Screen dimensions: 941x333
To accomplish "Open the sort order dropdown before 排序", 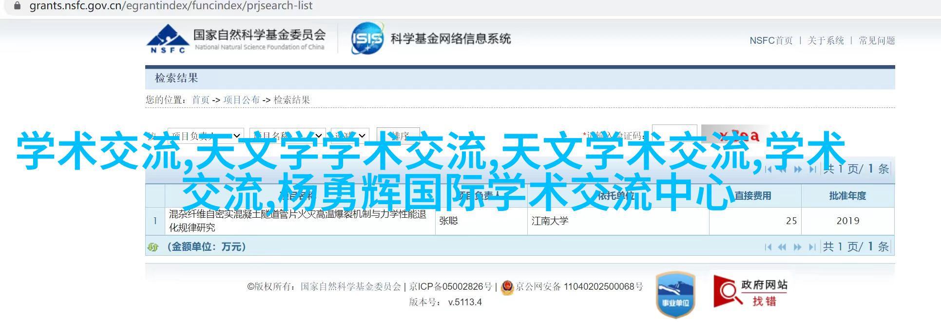I will pos(350,136).
